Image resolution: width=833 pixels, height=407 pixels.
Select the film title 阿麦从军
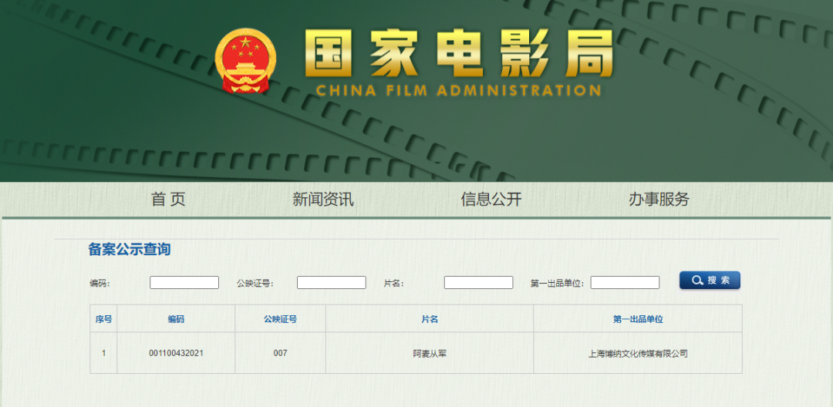(430, 353)
